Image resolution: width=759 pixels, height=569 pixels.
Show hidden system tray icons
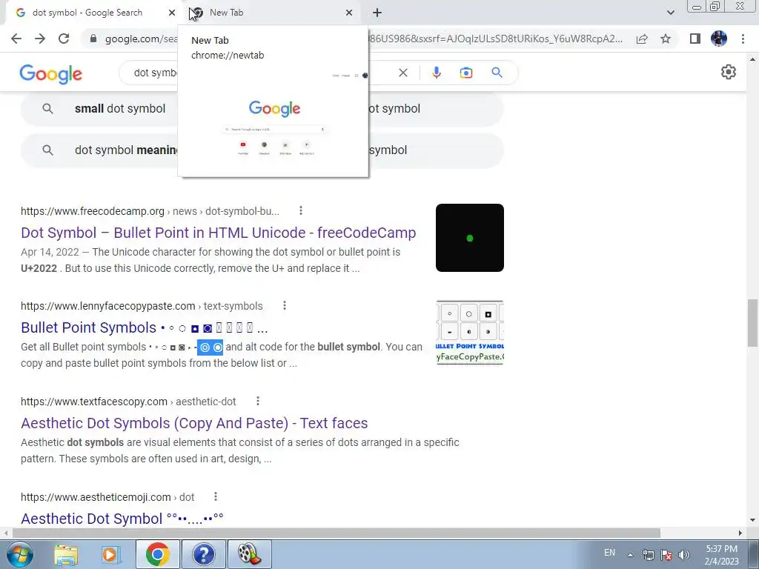click(x=630, y=555)
